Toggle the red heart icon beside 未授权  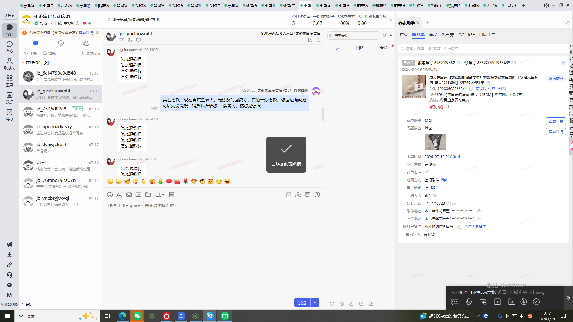pos(84,23)
